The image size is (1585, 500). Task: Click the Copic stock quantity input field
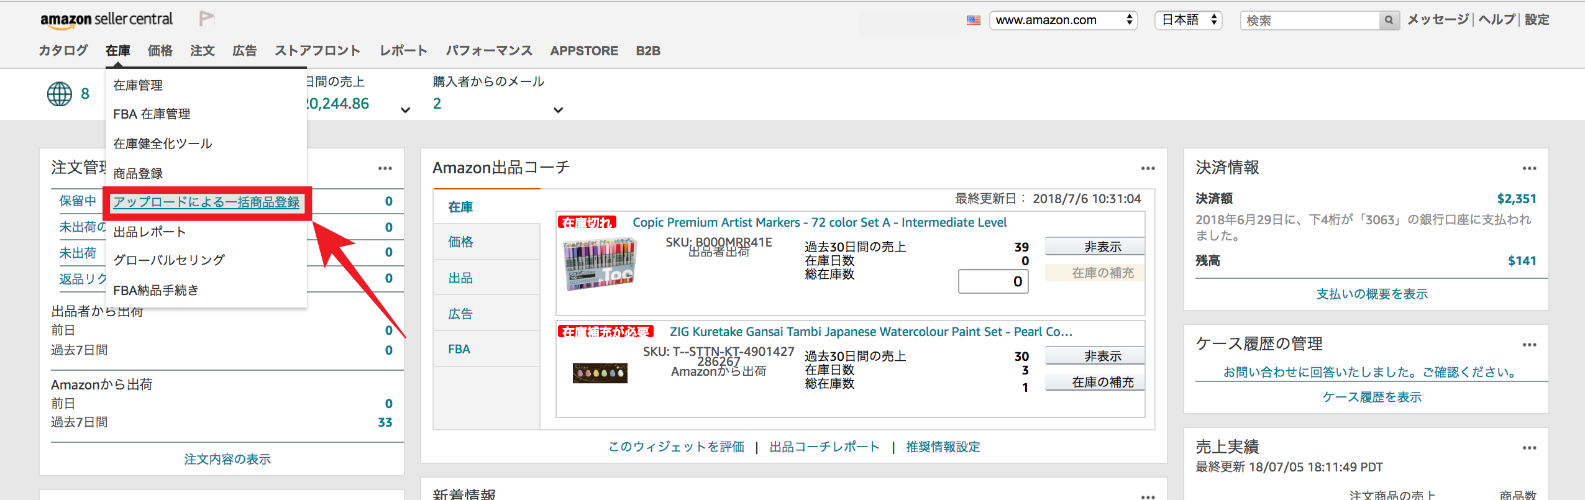[993, 281]
